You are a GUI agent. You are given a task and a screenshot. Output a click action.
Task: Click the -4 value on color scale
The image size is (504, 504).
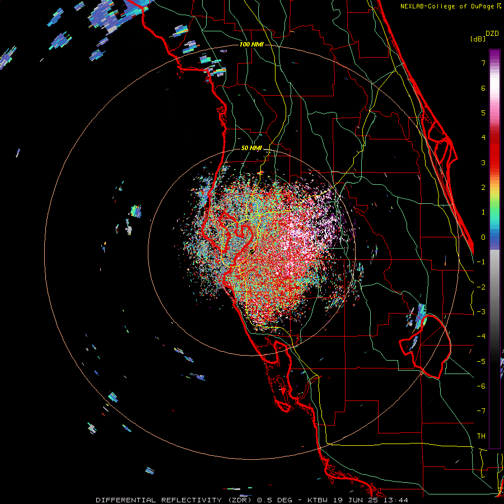(x=481, y=337)
